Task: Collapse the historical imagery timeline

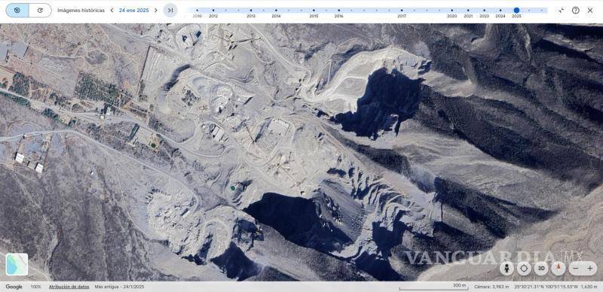Action: 561,11
